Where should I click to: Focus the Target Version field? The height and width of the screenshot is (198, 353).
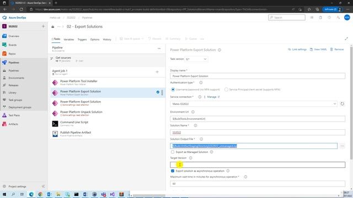click(x=258, y=165)
